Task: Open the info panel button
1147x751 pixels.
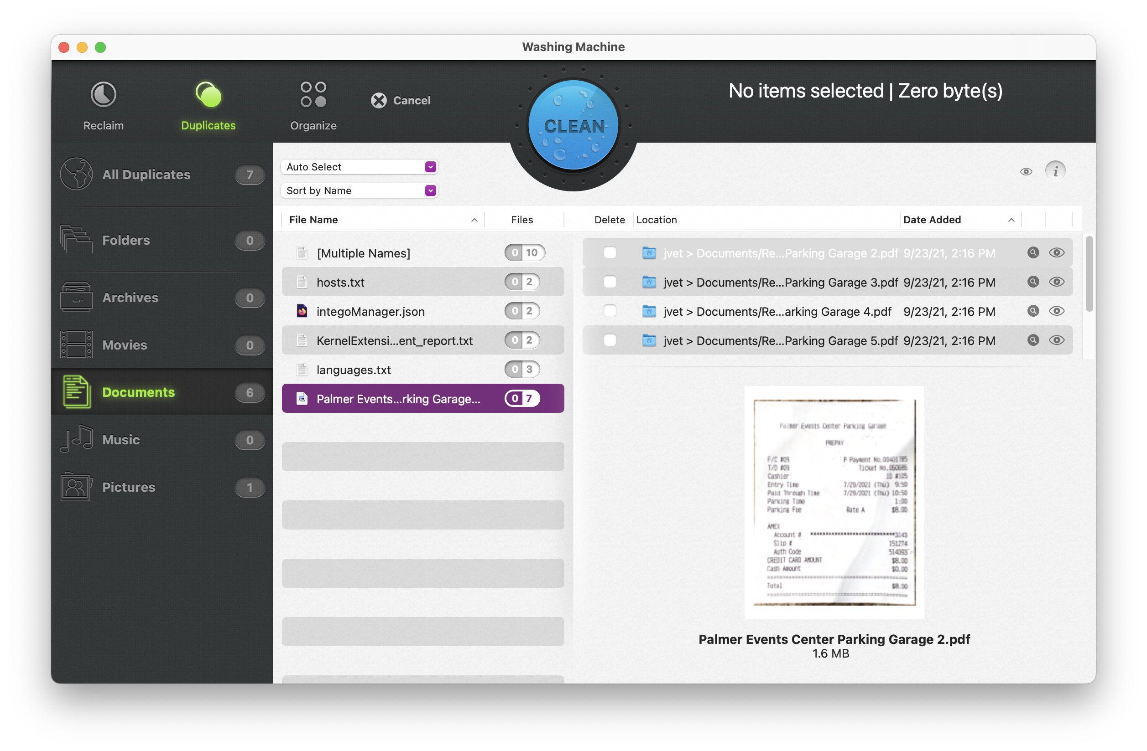Action: 1055,171
